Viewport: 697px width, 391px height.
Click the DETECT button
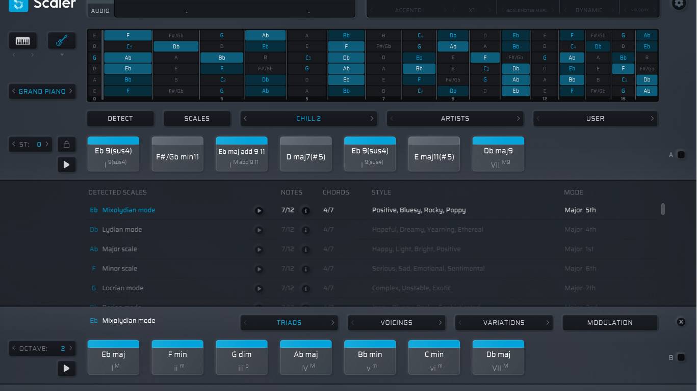(120, 119)
